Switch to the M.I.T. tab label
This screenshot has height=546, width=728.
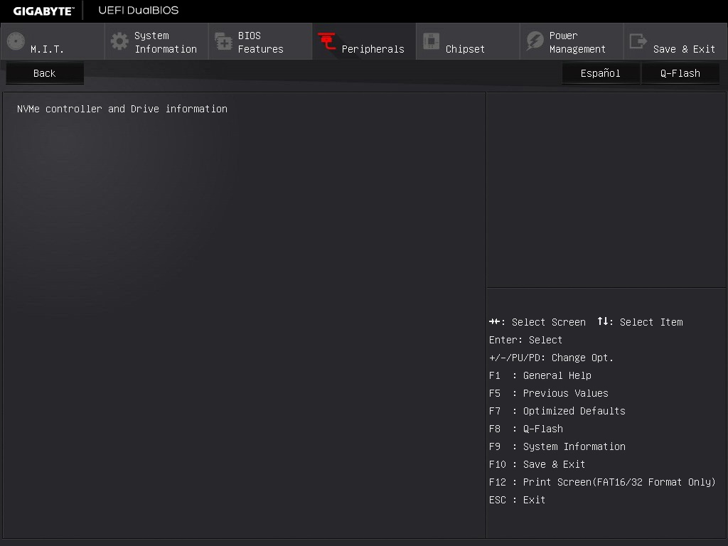[47, 49]
